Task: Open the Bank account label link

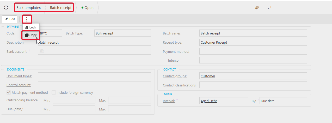Action: pyautogui.click(x=17, y=51)
